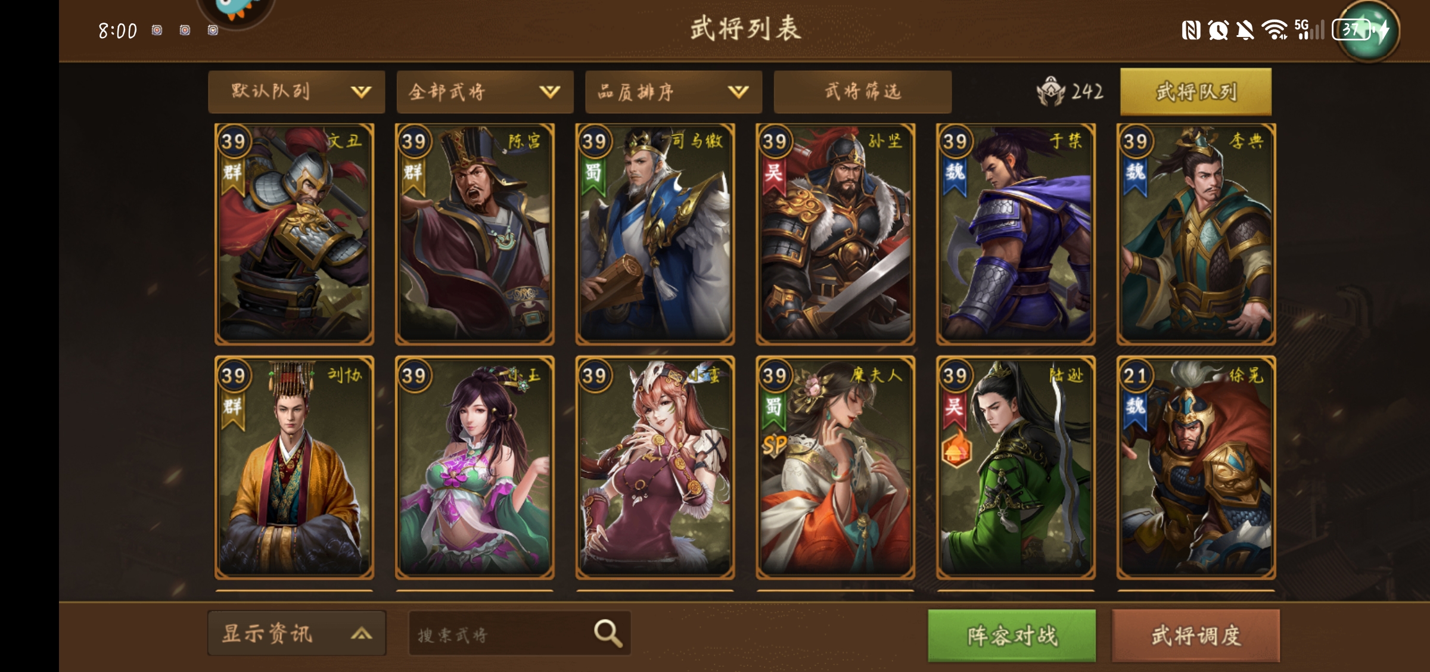1430x672 pixels.
Task: Tap the 吴 faction flag on 孙坚 card
Action: click(773, 176)
